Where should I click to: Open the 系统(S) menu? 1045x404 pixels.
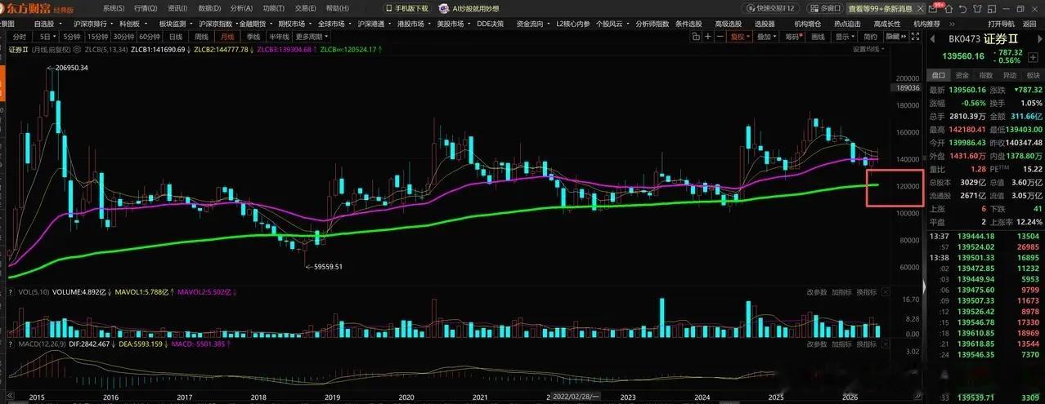pyautogui.click(x=114, y=8)
